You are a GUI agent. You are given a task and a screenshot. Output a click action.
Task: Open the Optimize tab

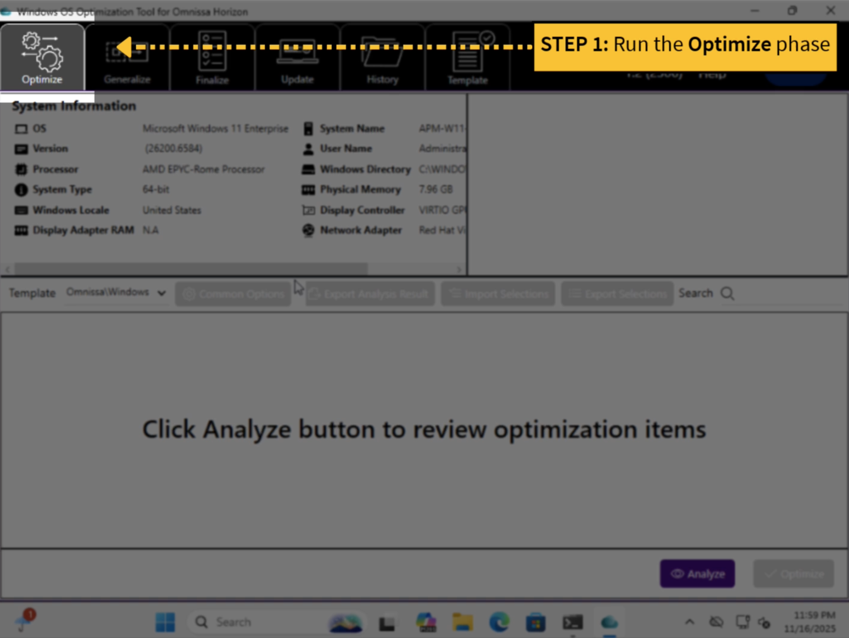(42, 58)
